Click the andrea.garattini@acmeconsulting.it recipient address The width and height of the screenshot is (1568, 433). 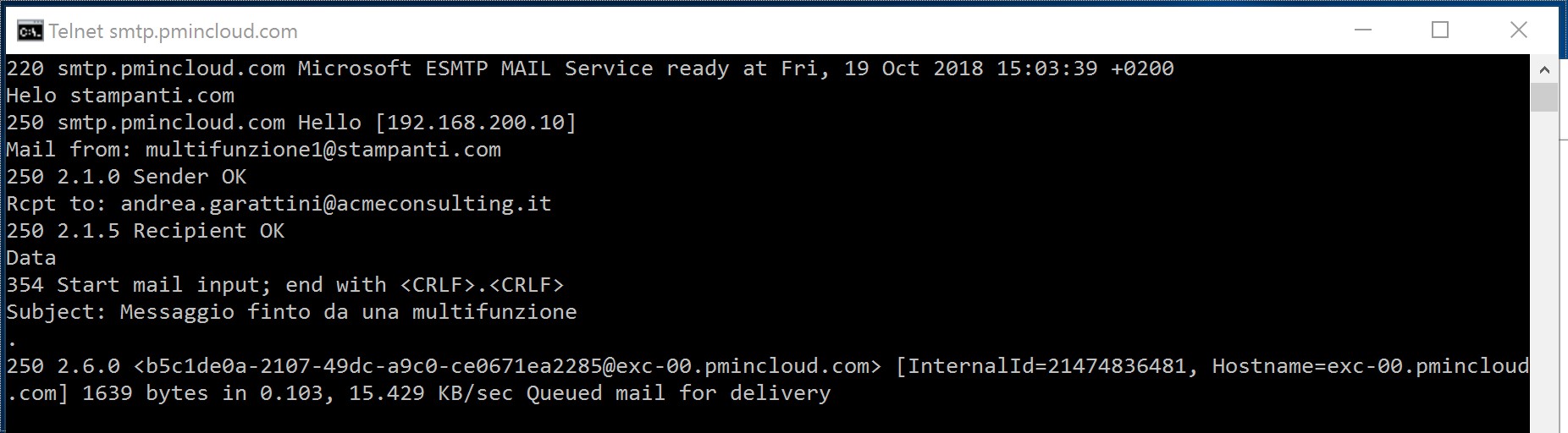(336, 204)
